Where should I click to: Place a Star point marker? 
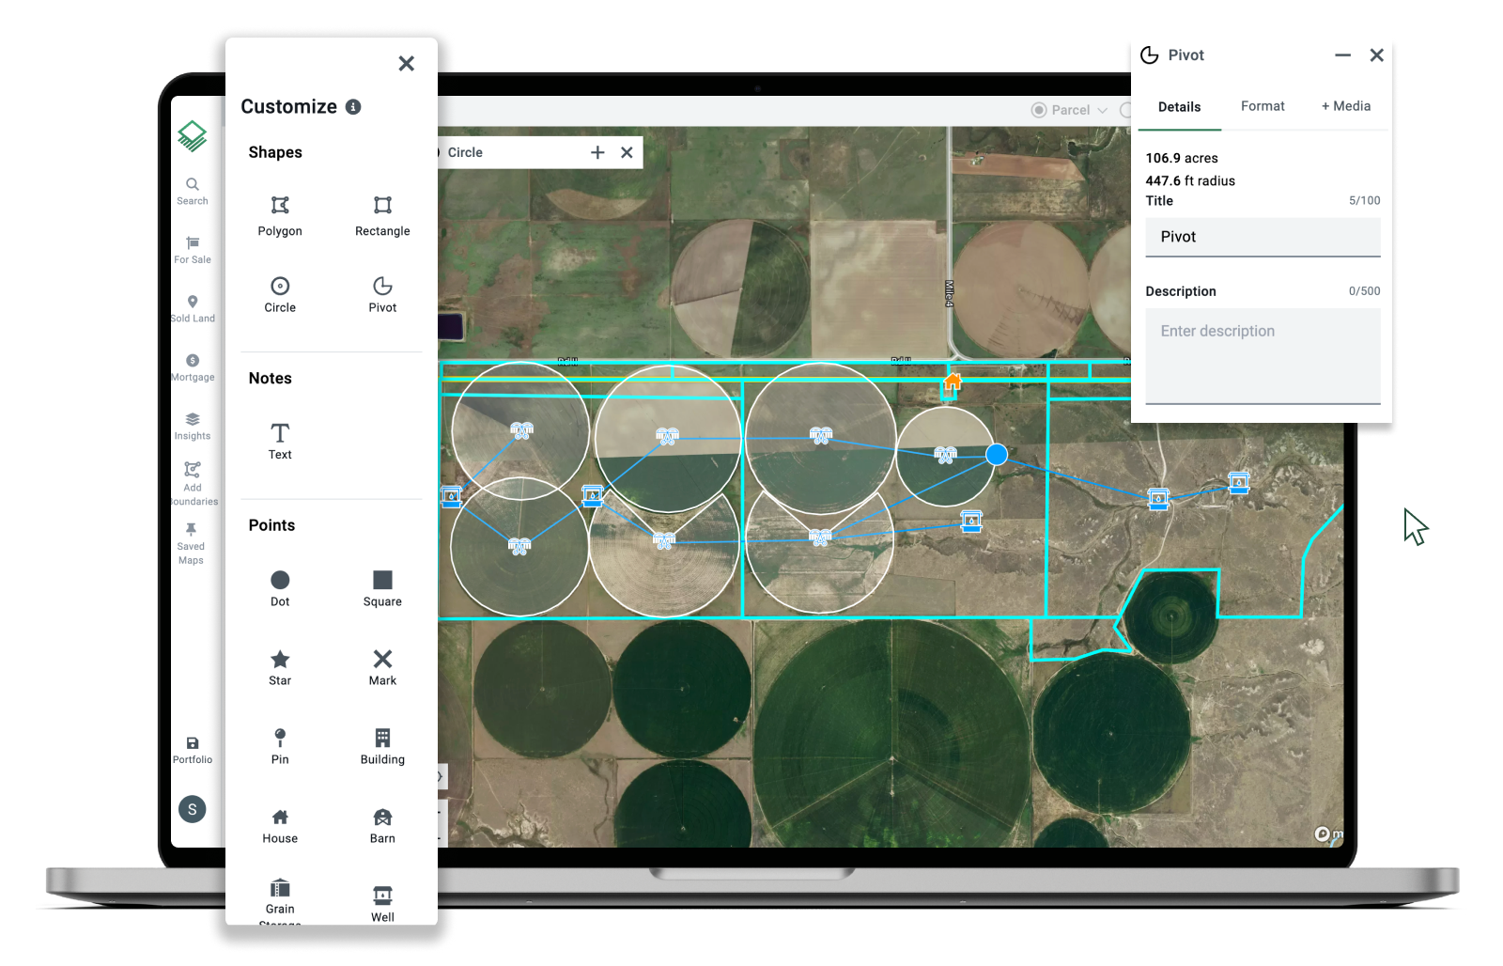point(279,667)
